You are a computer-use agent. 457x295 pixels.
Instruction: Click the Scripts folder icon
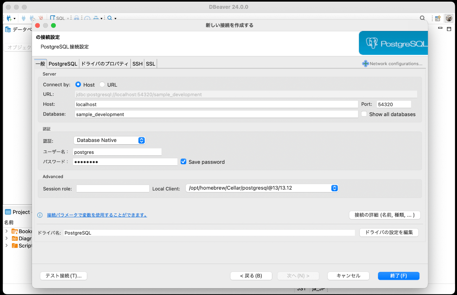click(15, 246)
